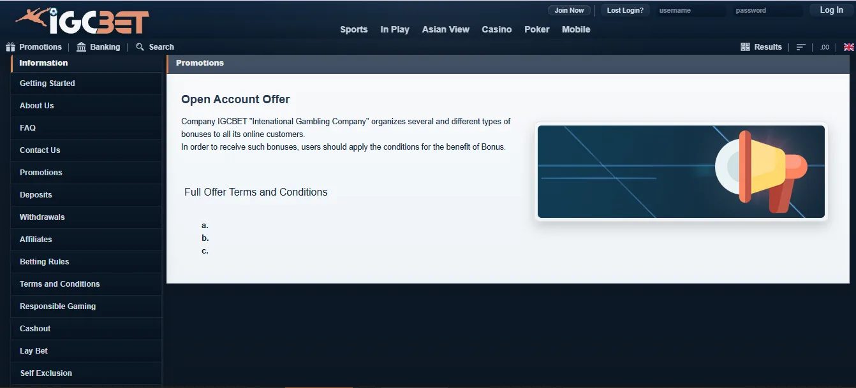Click the Results grid icon
This screenshot has width=856, height=388.
pyautogui.click(x=745, y=47)
